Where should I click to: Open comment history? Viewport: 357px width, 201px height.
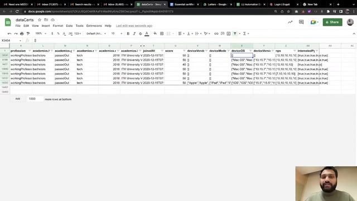click(x=301, y=22)
